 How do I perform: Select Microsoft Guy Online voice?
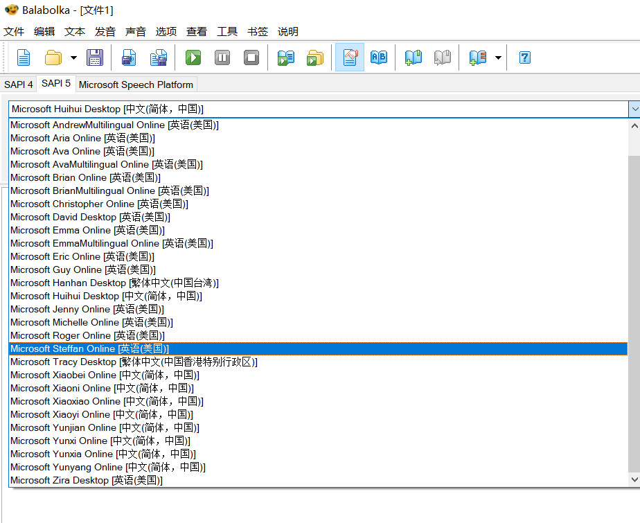pos(319,269)
